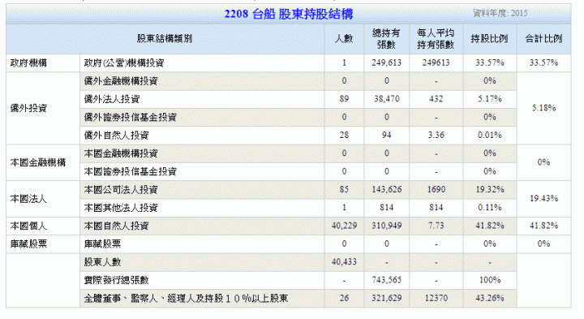The height and width of the screenshot is (319, 584).
Task: Click the 本國自然人投資 row label
Action: click(x=116, y=226)
